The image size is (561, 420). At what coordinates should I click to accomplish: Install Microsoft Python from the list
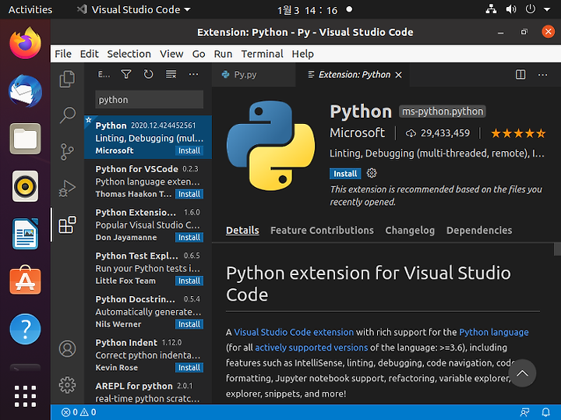tap(189, 150)
